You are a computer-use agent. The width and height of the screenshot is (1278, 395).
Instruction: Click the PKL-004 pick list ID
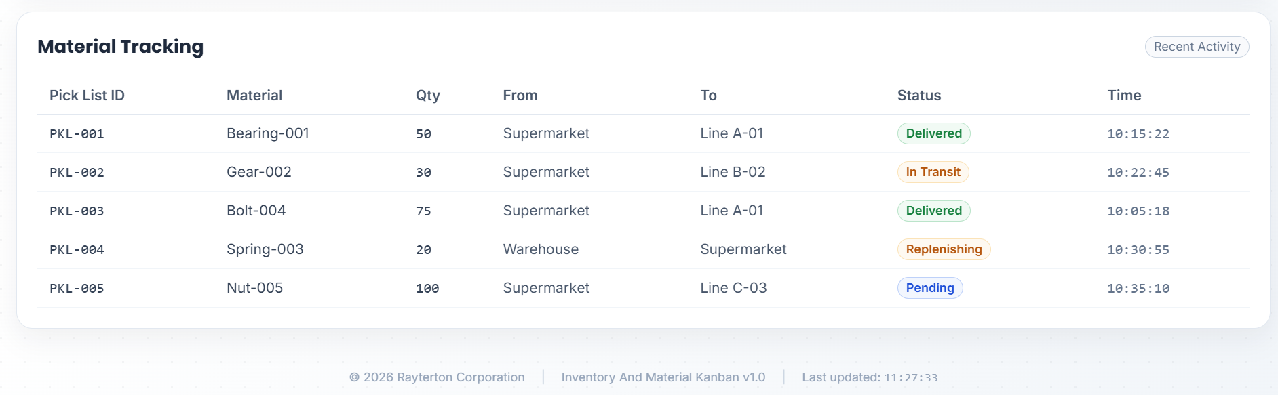(77, 250)
